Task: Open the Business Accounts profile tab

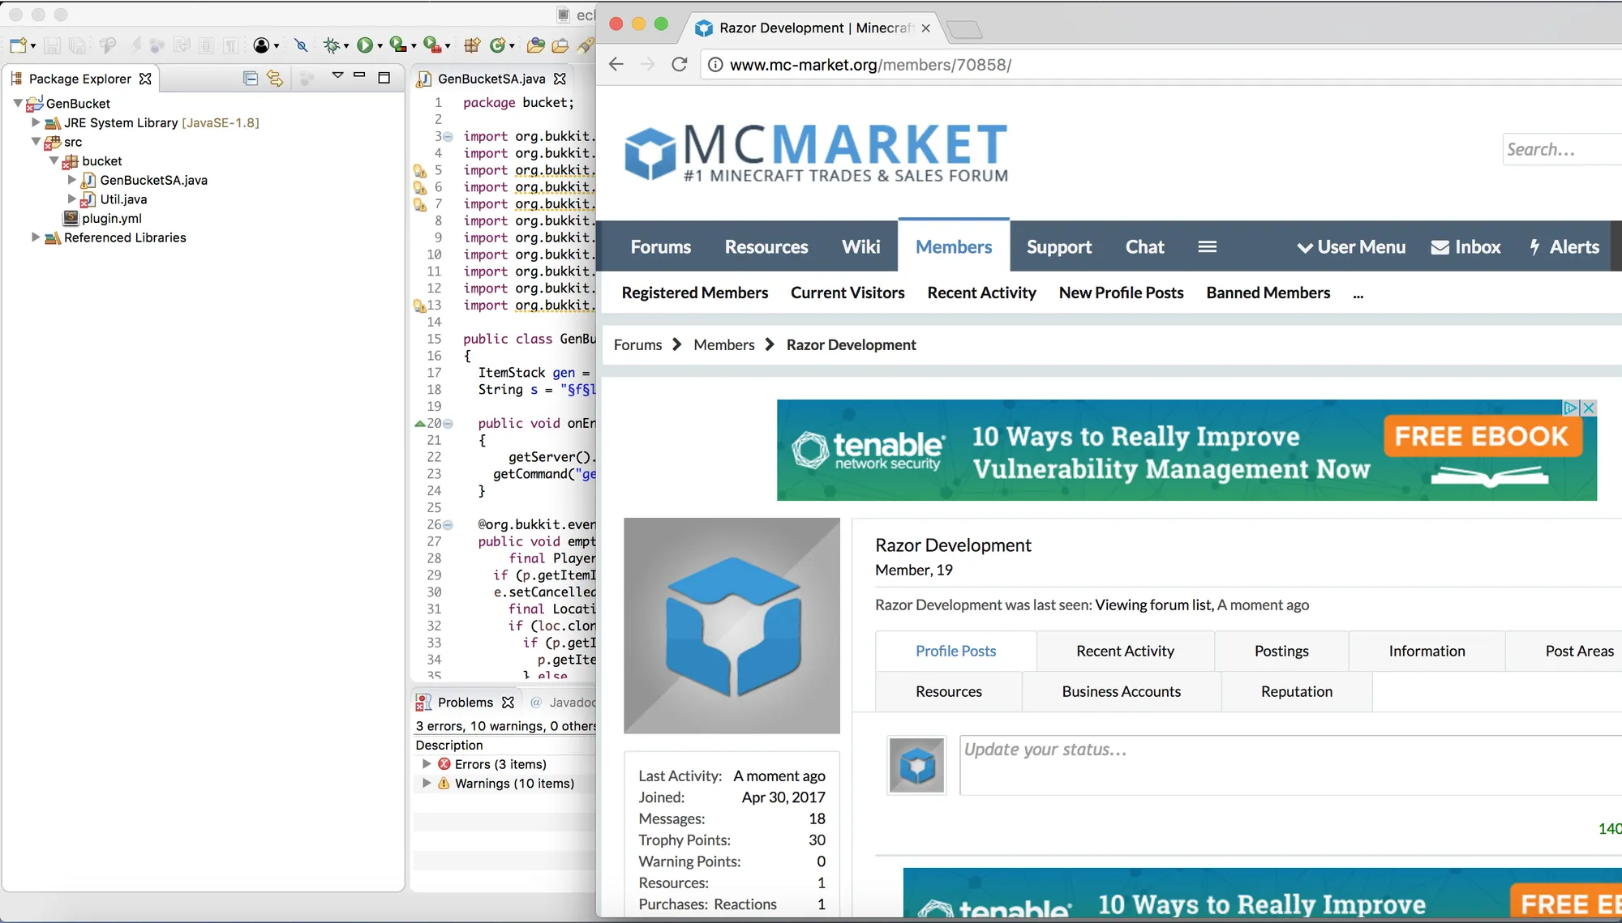Action: point(1122,691)
